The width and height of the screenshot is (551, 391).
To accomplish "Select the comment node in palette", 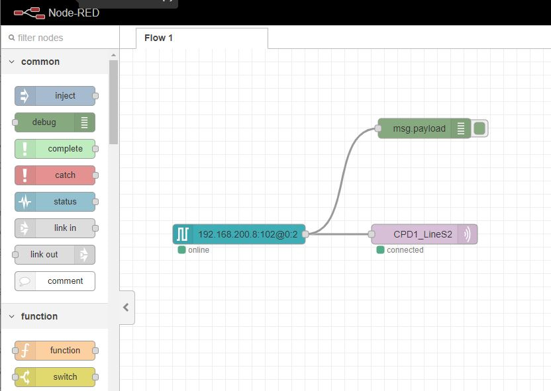I will (56, 281).
